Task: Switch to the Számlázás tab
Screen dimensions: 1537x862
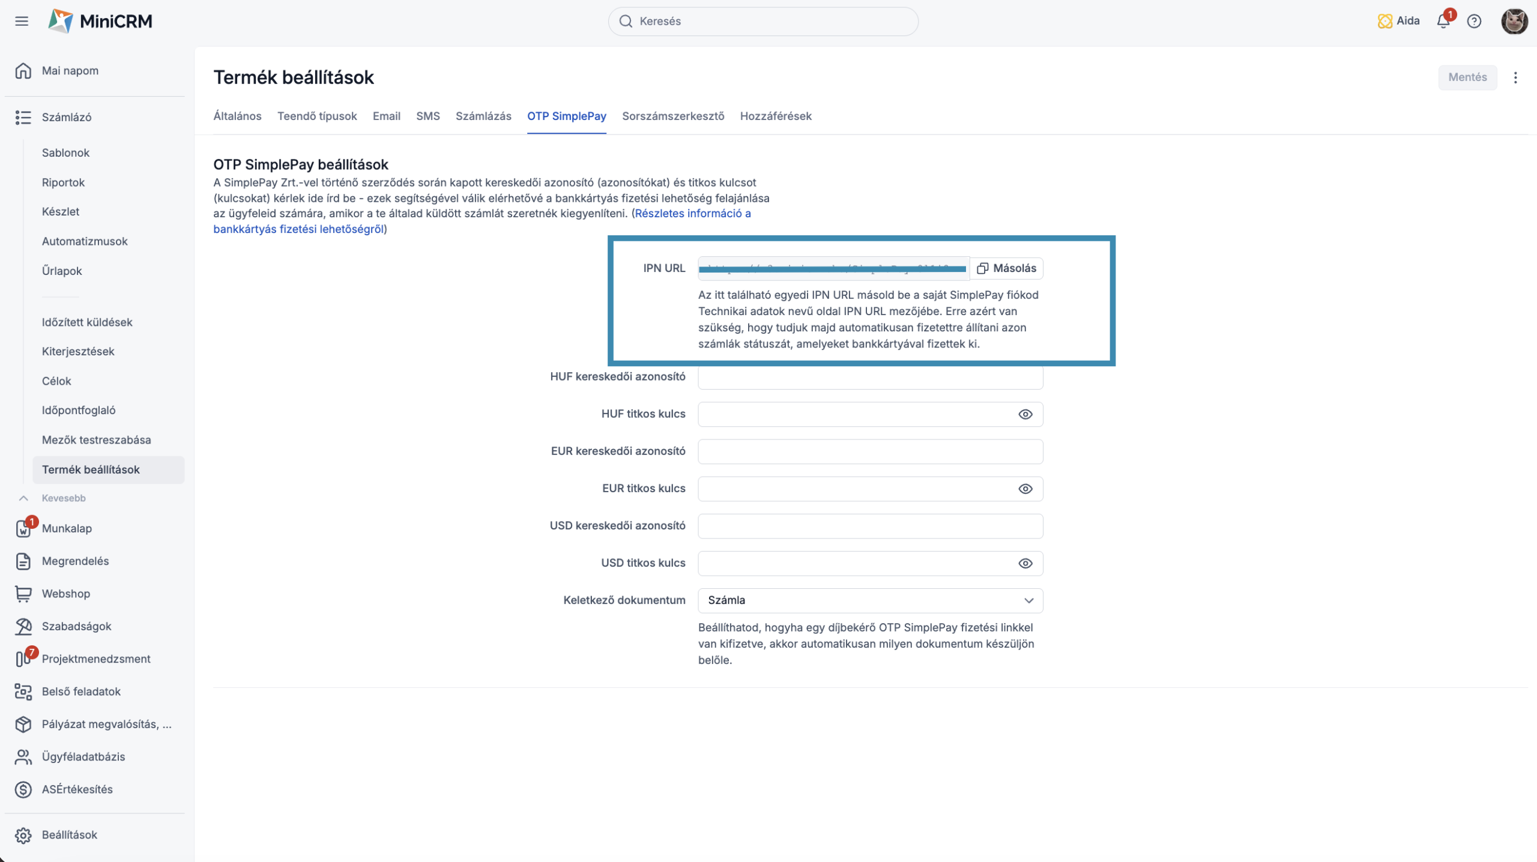Action: pyautogui.click(x=483, y=116)
